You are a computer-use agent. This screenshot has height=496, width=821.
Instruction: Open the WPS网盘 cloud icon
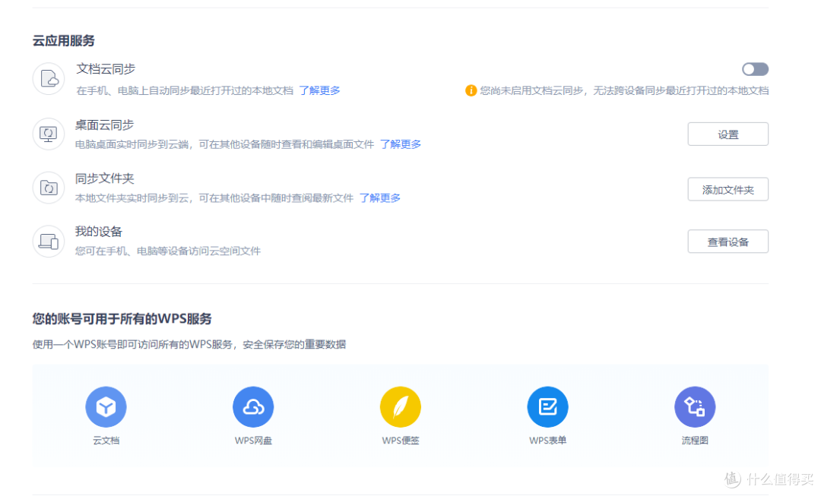click(x=253, y=406)
